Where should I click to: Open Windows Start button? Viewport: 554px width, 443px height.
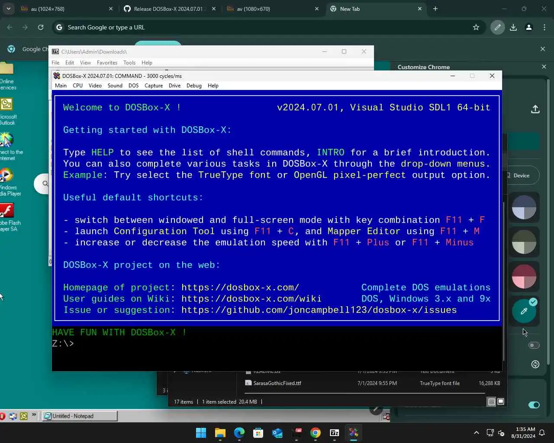(x=201, y=433)
